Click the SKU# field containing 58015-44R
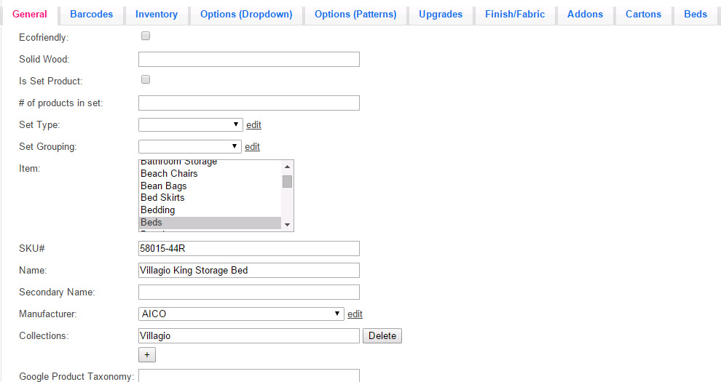The image size is (721, 382). [249, 248]
